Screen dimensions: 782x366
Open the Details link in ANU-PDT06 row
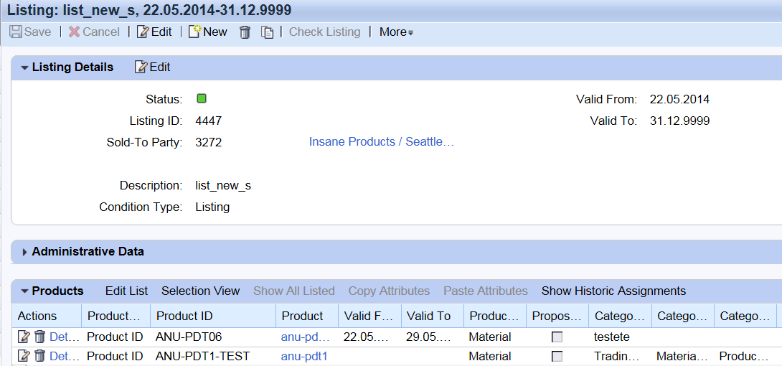(65, 337)
